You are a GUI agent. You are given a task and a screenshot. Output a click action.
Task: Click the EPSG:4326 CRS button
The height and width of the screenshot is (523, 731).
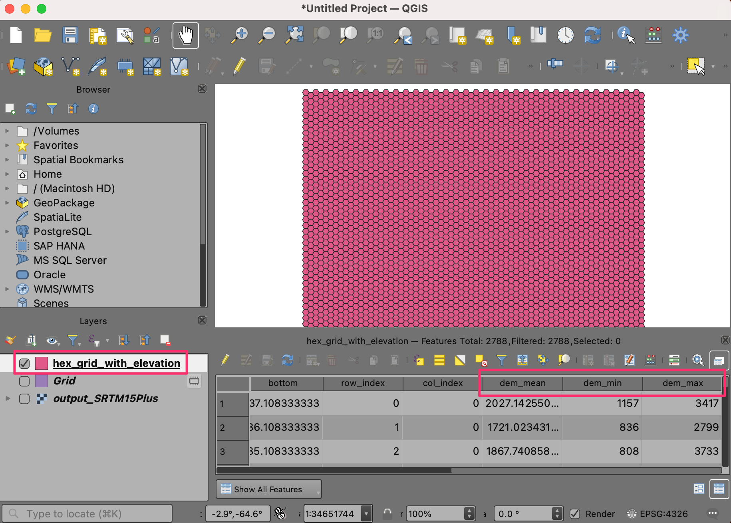(x=658, y=514)
